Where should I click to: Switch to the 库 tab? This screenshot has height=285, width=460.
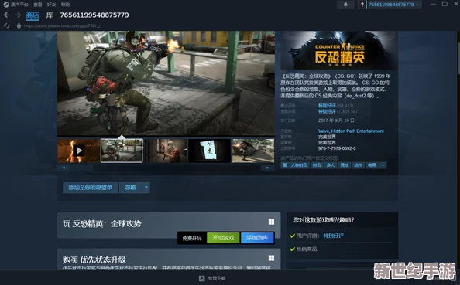click(50, 15)
